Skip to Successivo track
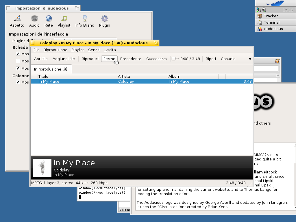The width and height of the screenshot is (296, 222). pyautogui.click(x=156, y=59)
